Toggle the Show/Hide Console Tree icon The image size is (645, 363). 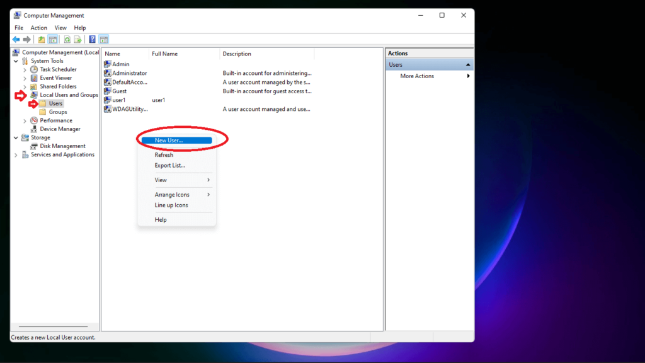(x=53, y=39)
